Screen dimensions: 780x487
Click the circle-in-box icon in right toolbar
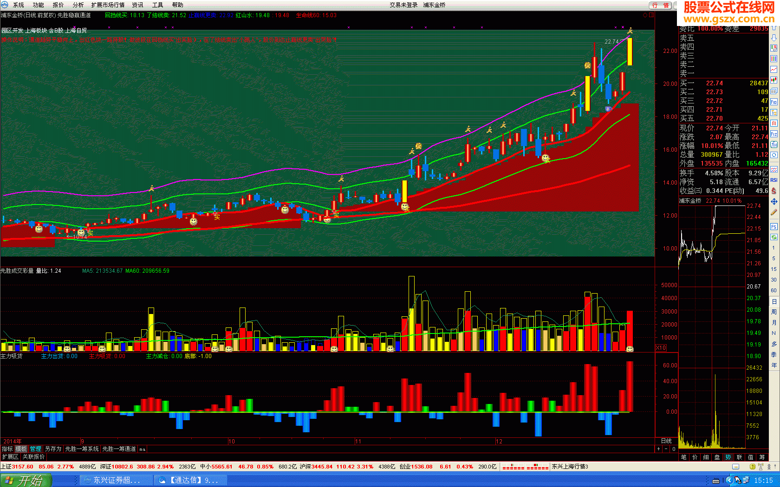click(x=774, y=155)
